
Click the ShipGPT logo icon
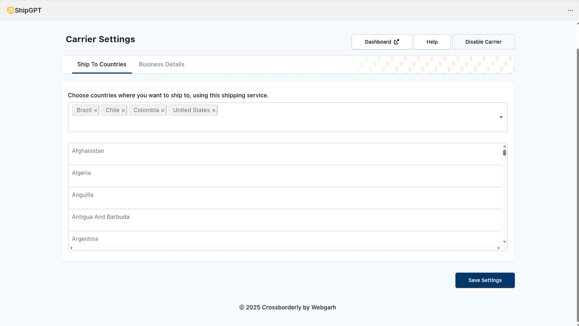10,11
